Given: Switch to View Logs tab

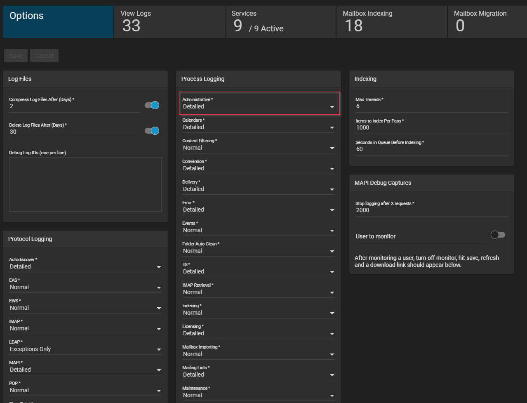Looking at the screenshot, I should coord(169,22).
